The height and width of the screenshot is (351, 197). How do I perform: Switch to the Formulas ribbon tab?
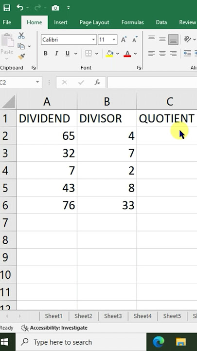coord(132,22)
